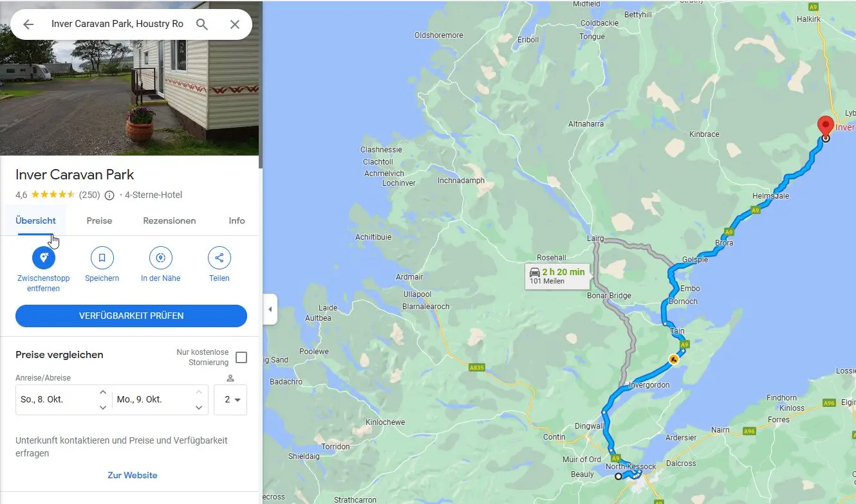
Task: Open the guest count dropdown
Action: point(230,400)
